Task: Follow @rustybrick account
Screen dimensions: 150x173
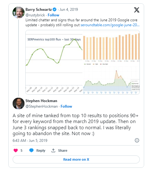Action: 53,15
